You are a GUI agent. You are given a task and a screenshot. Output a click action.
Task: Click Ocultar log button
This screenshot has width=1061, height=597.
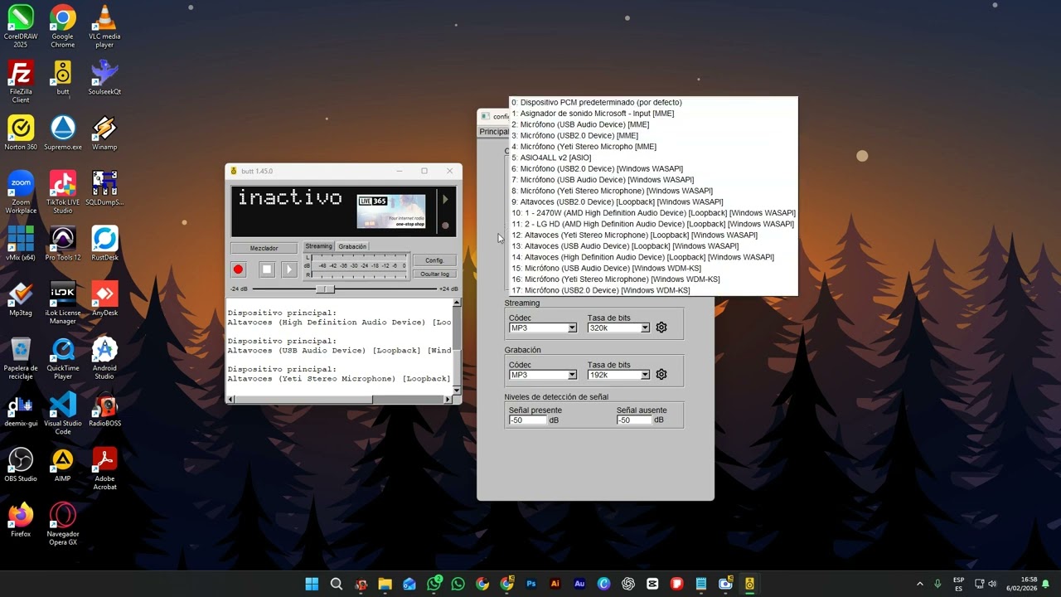click(x=434, y=274)
